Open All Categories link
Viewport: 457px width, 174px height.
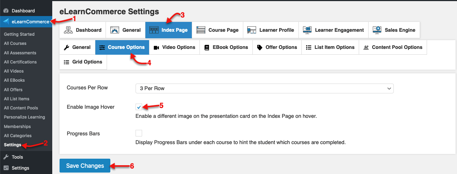pos(18,136)
